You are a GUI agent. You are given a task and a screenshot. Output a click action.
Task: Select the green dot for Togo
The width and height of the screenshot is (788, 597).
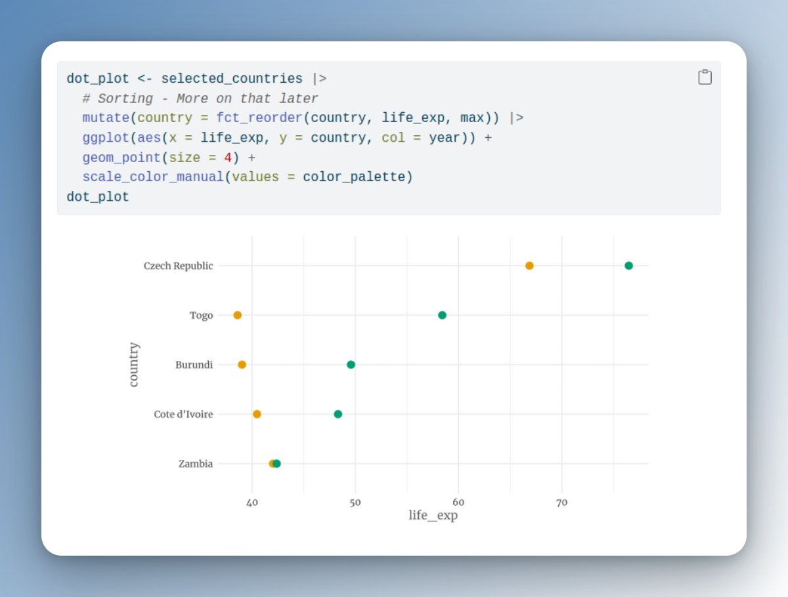[442, 316]
